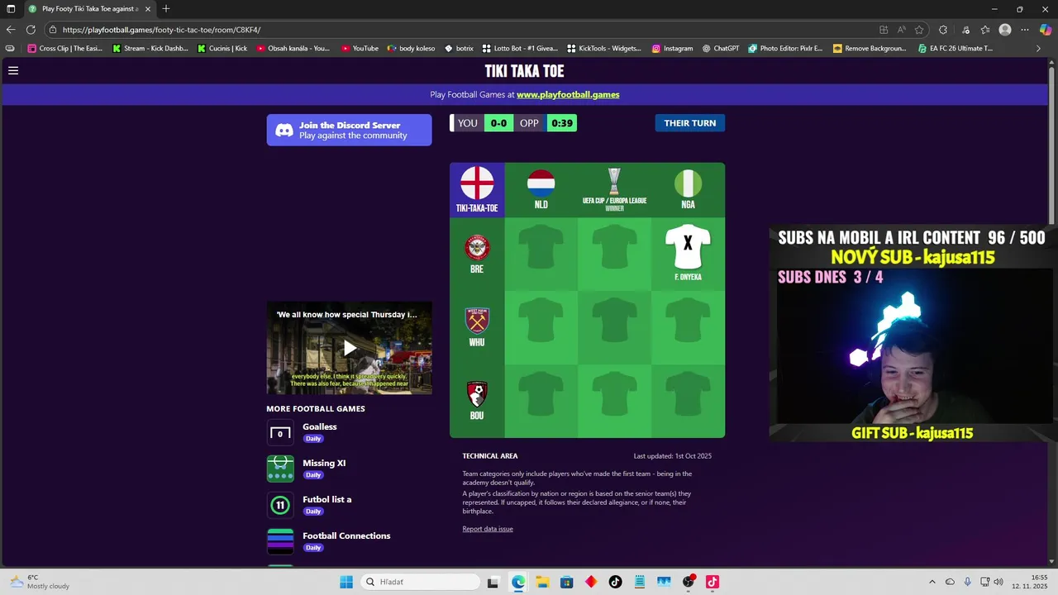Open the Photo Editor: Pixlr bookmark
The width and height of the screenshot is (1058, 595).
(785, 49)
